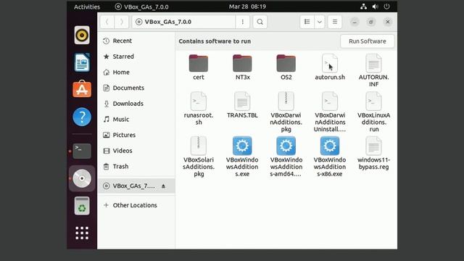
Task: Open the cert folder
Action: pos(198,67)
